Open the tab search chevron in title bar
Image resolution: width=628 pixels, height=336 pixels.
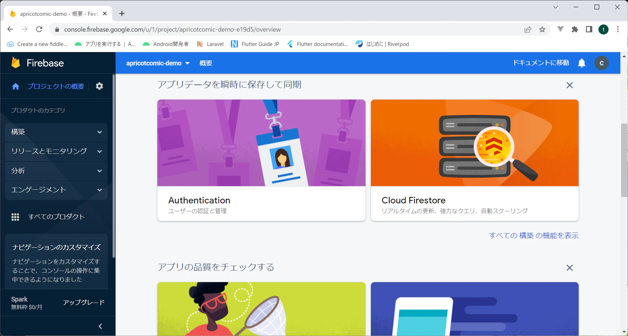click(x=556, y=7)
